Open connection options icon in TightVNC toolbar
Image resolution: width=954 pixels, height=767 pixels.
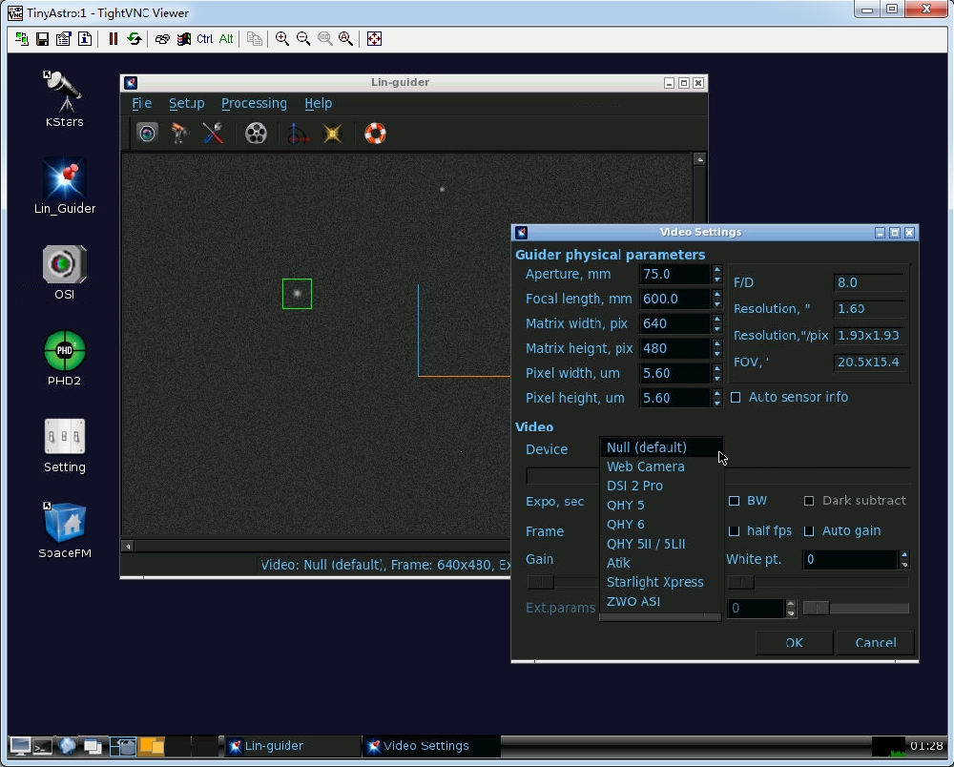(63, 39)
